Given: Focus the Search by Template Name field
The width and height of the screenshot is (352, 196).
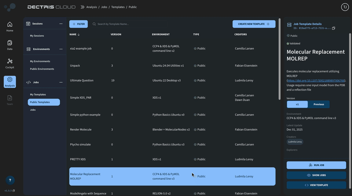Looking at the screenshot, I should pyautogui.click(x=130, y=24).
